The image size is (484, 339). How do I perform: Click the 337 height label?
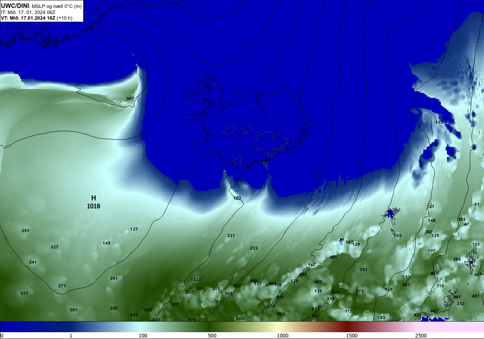click(x=24, y=293)
